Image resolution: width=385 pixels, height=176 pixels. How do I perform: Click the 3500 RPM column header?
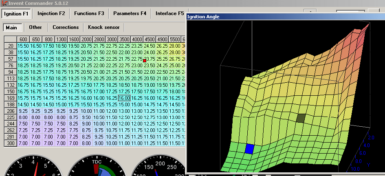coord(124,39)
